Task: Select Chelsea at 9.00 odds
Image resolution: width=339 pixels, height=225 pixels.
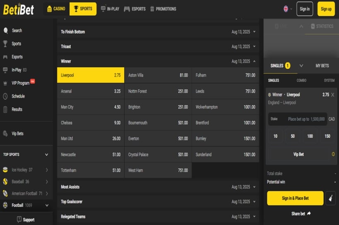Action: pyautogui.click(x=91, y=123)
